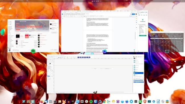Click the green button in the document's side panel
Viewport: 185px width, 104px height.
(143, 36)
